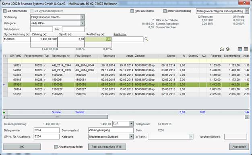Close the Konto 10028 dialog window

244,2
